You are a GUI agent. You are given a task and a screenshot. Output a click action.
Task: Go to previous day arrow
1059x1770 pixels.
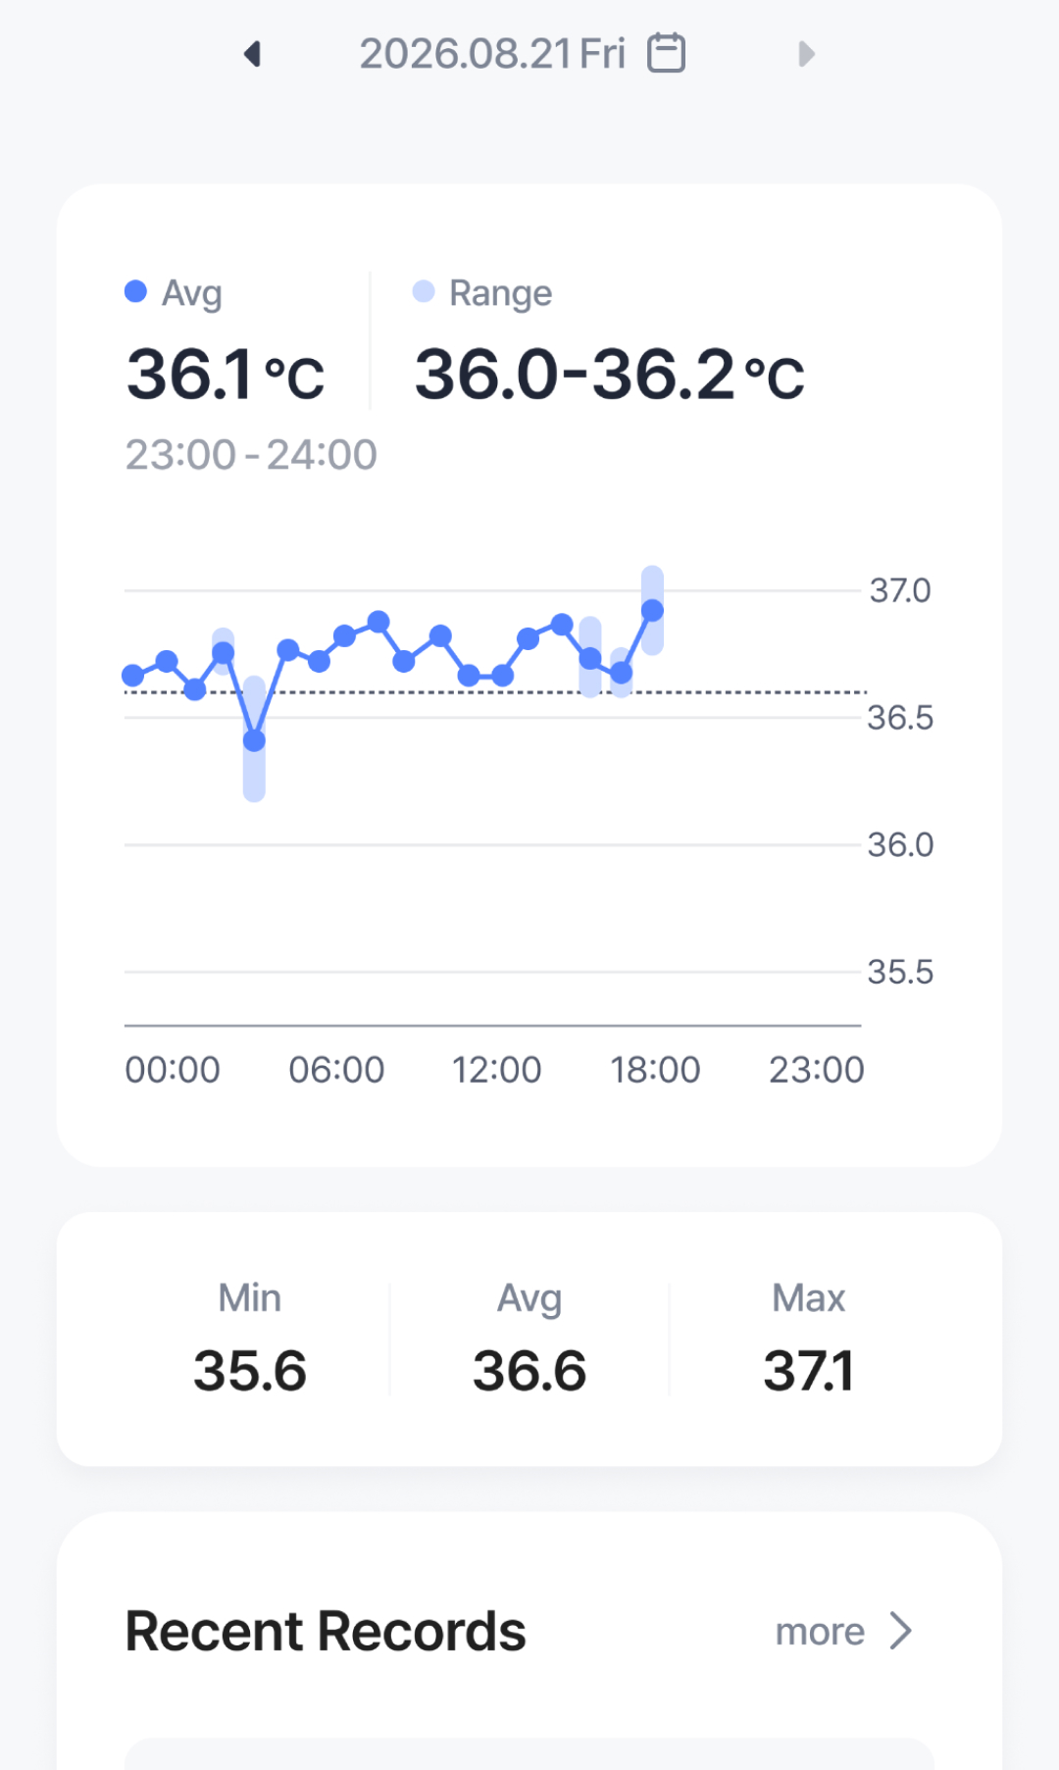pyautogui.click(x=253, y=54)
